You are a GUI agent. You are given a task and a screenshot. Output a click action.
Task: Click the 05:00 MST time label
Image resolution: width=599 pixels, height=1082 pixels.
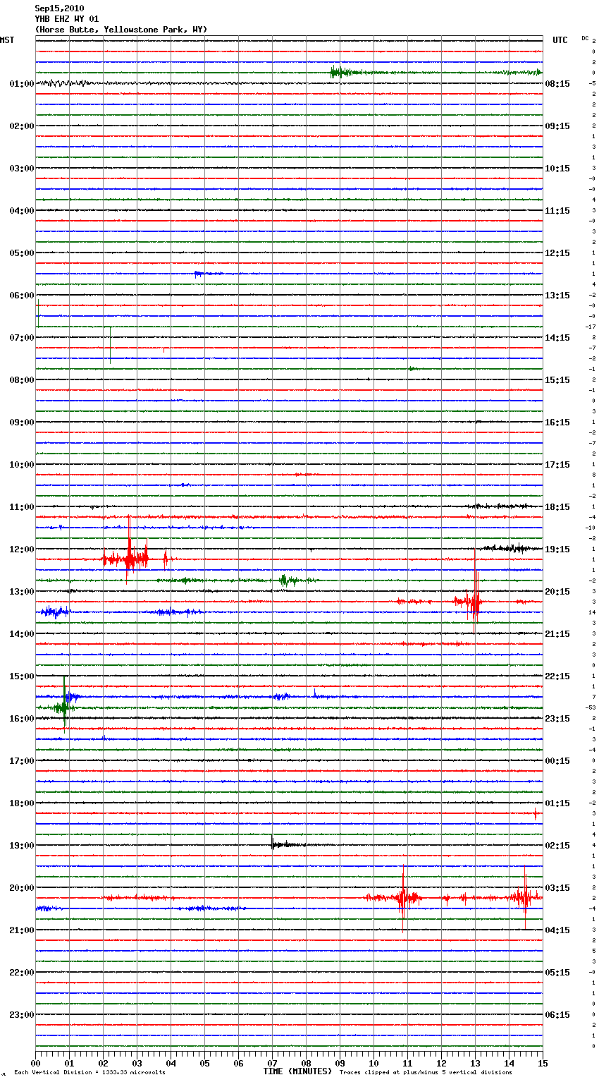pyautogui.click(x=22, y=253)
